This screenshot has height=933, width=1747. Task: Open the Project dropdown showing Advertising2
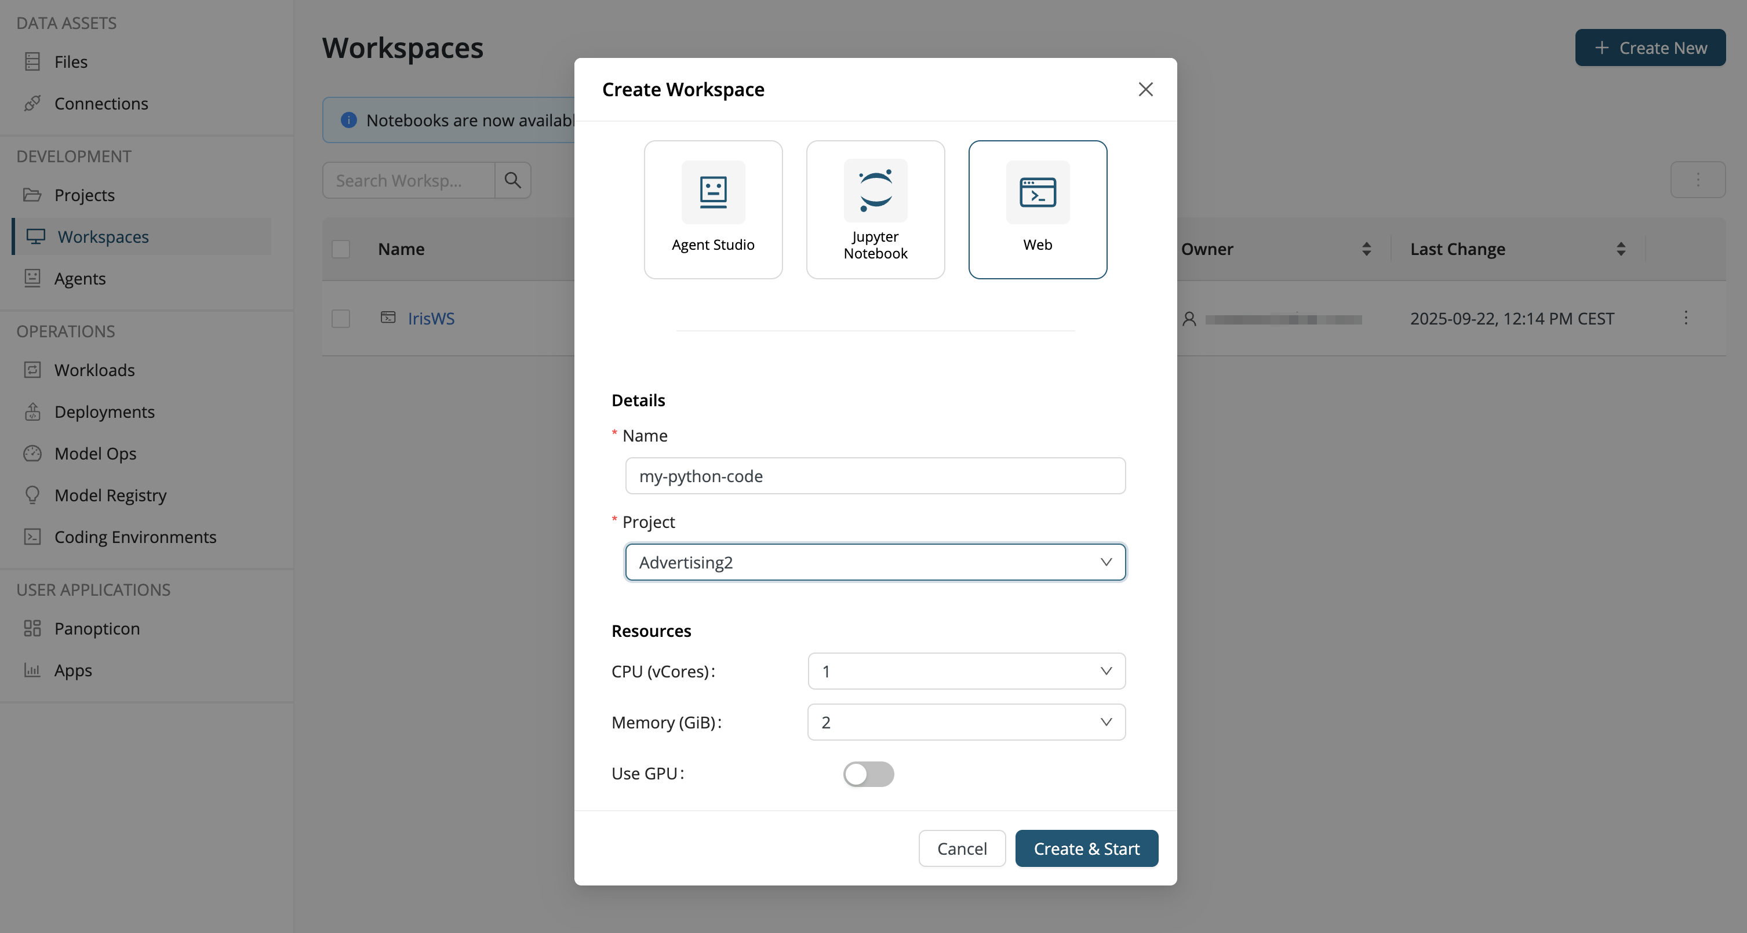coord(875,562)
